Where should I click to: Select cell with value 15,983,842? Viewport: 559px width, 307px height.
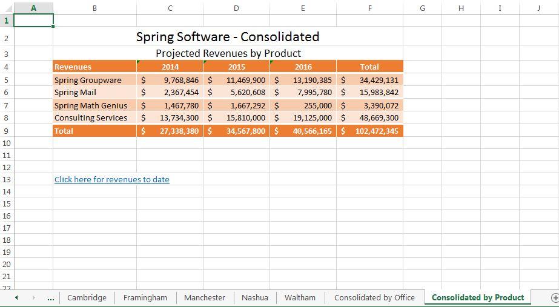[369, 93]
